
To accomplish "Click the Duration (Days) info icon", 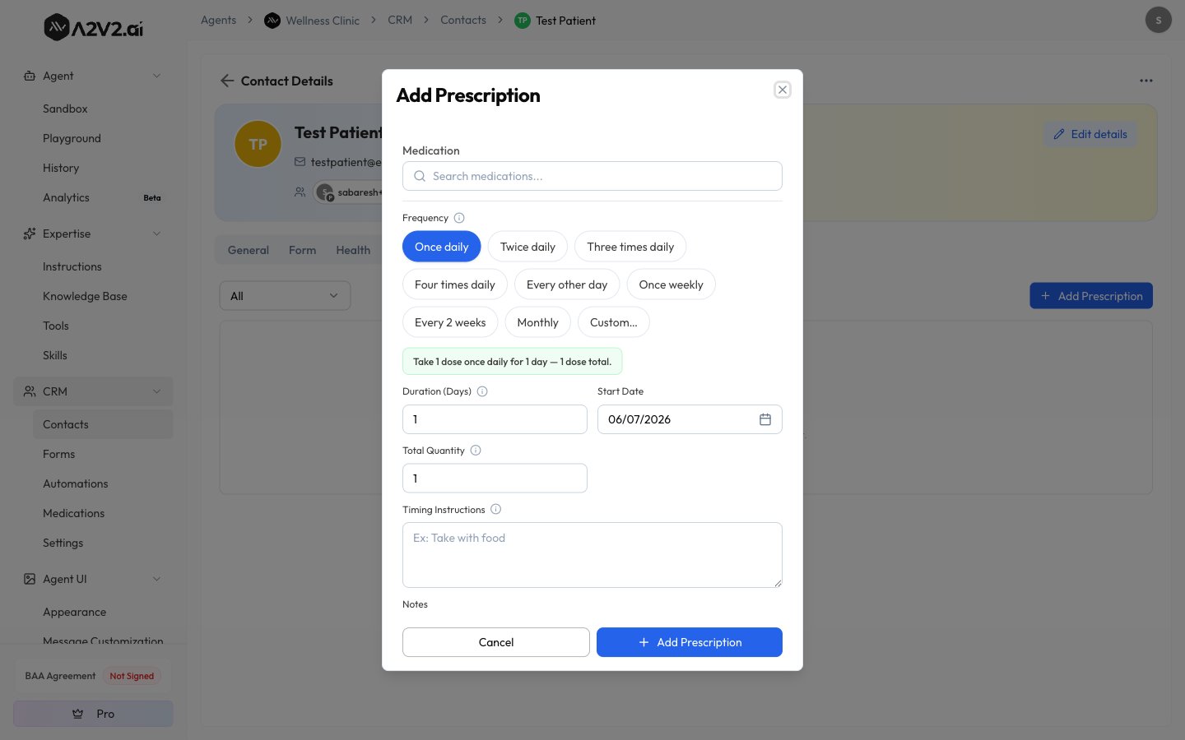I will [x=482, y=391].
